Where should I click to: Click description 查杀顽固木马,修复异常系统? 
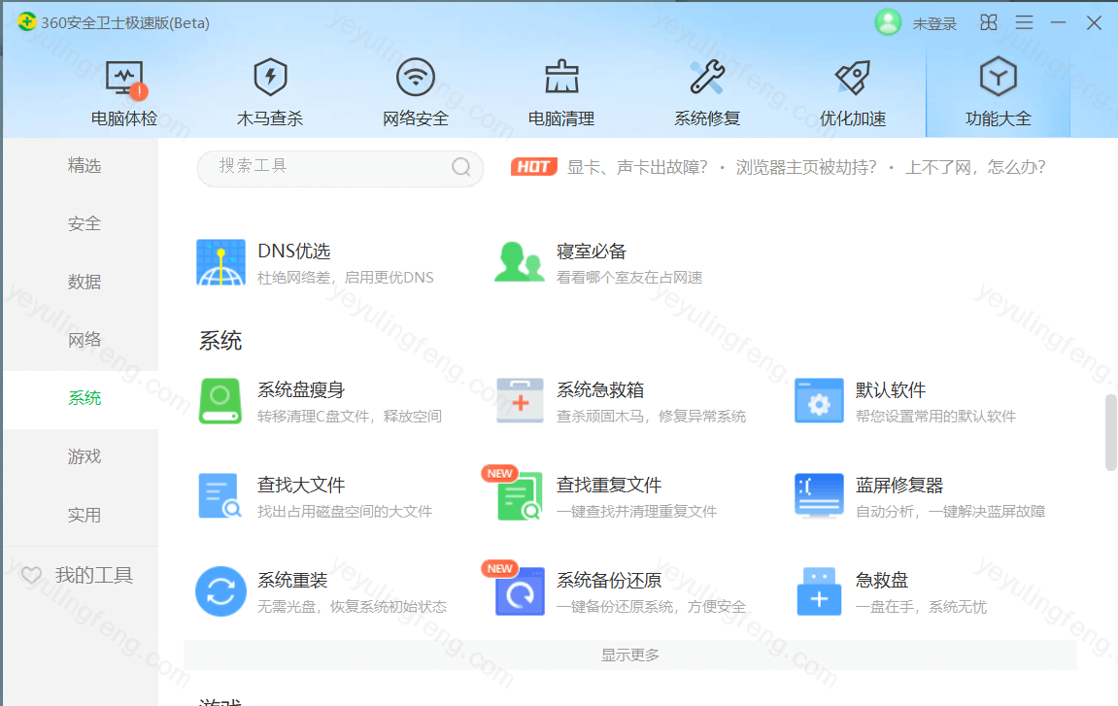(651, 416)
